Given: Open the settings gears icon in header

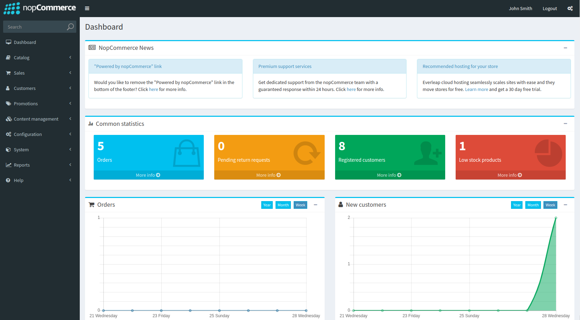Looking at the screenshot, I should click(570, 8).
